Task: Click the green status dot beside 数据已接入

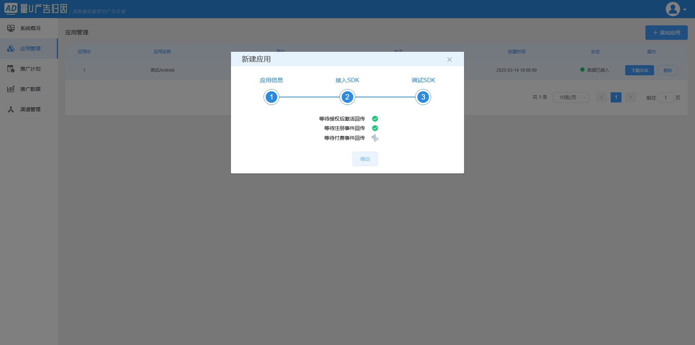Action: click(x=582, y=70)
